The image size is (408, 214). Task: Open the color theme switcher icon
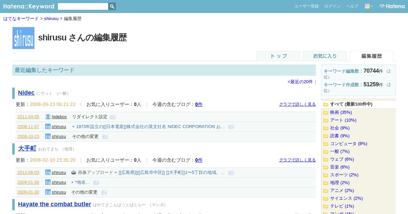pos(369,6)
